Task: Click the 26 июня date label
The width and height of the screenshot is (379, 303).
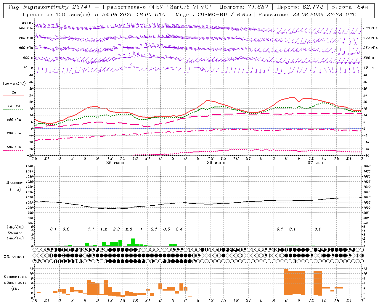Action: pyautogui.click(x=216, y=163)
